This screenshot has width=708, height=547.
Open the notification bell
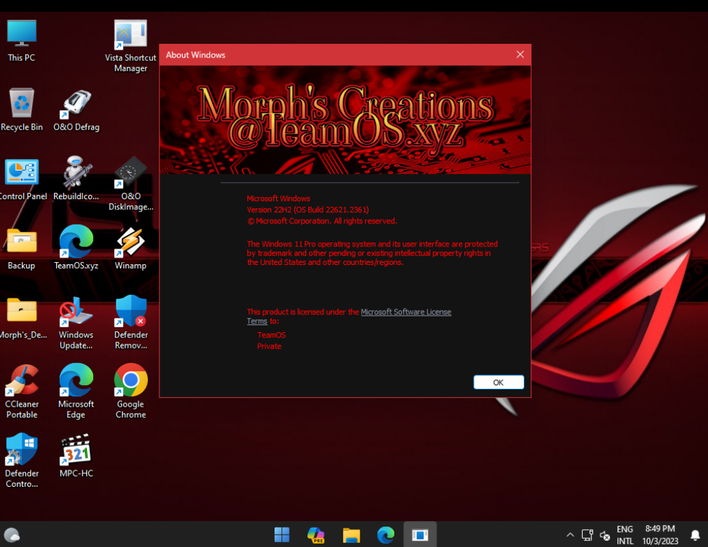(x=696, y=535)
